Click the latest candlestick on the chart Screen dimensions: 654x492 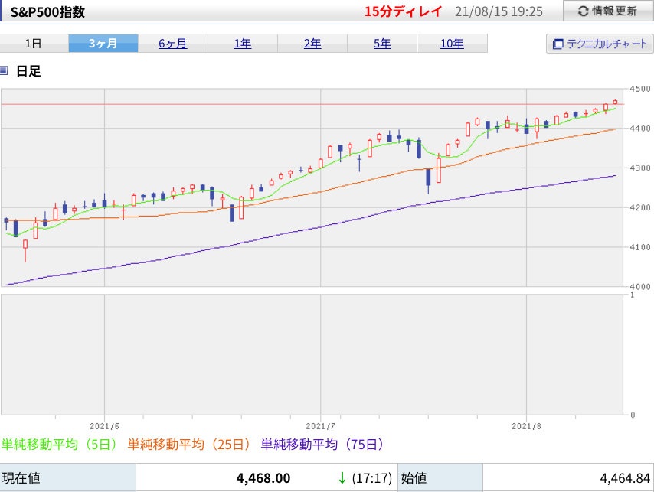pos(615,102)
